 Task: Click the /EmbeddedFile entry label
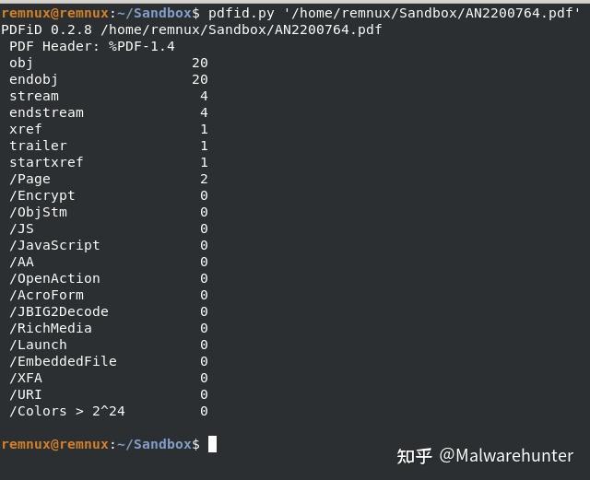coord(63,361)
